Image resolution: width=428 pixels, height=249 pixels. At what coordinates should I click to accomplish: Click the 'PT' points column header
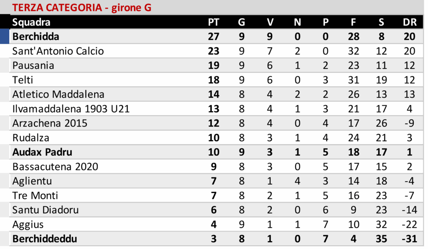coord(214,22)
